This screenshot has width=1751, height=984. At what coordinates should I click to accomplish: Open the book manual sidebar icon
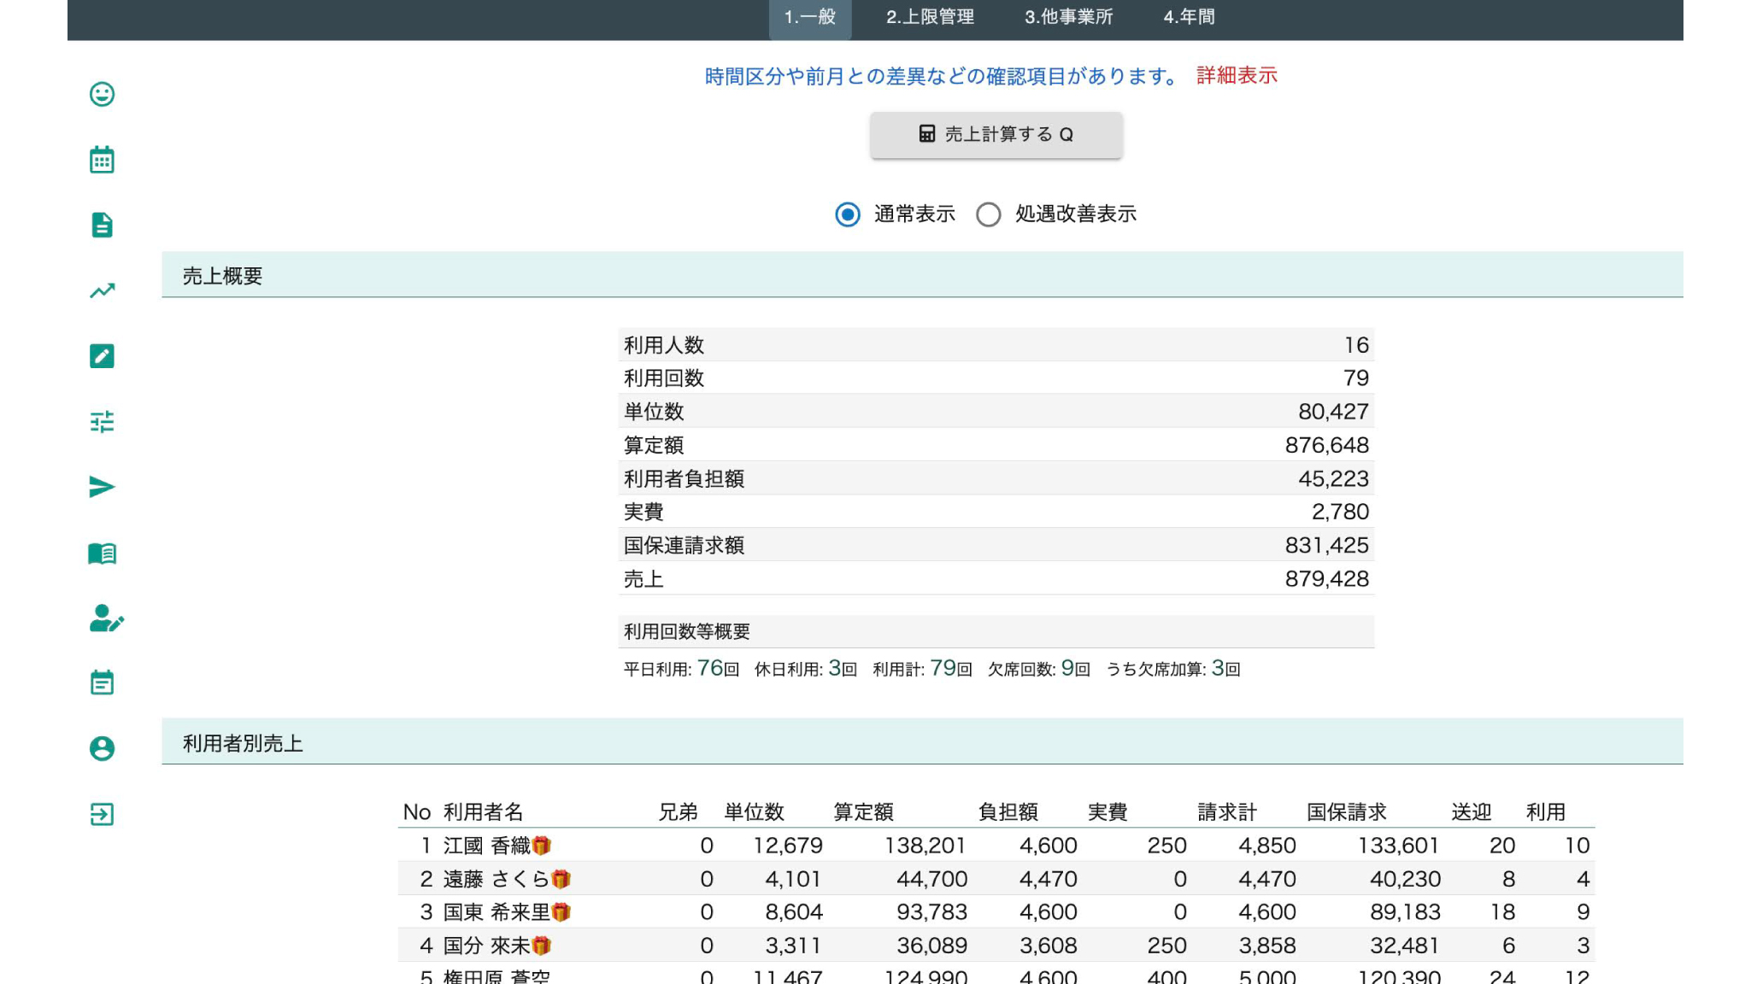pos(102,553)
